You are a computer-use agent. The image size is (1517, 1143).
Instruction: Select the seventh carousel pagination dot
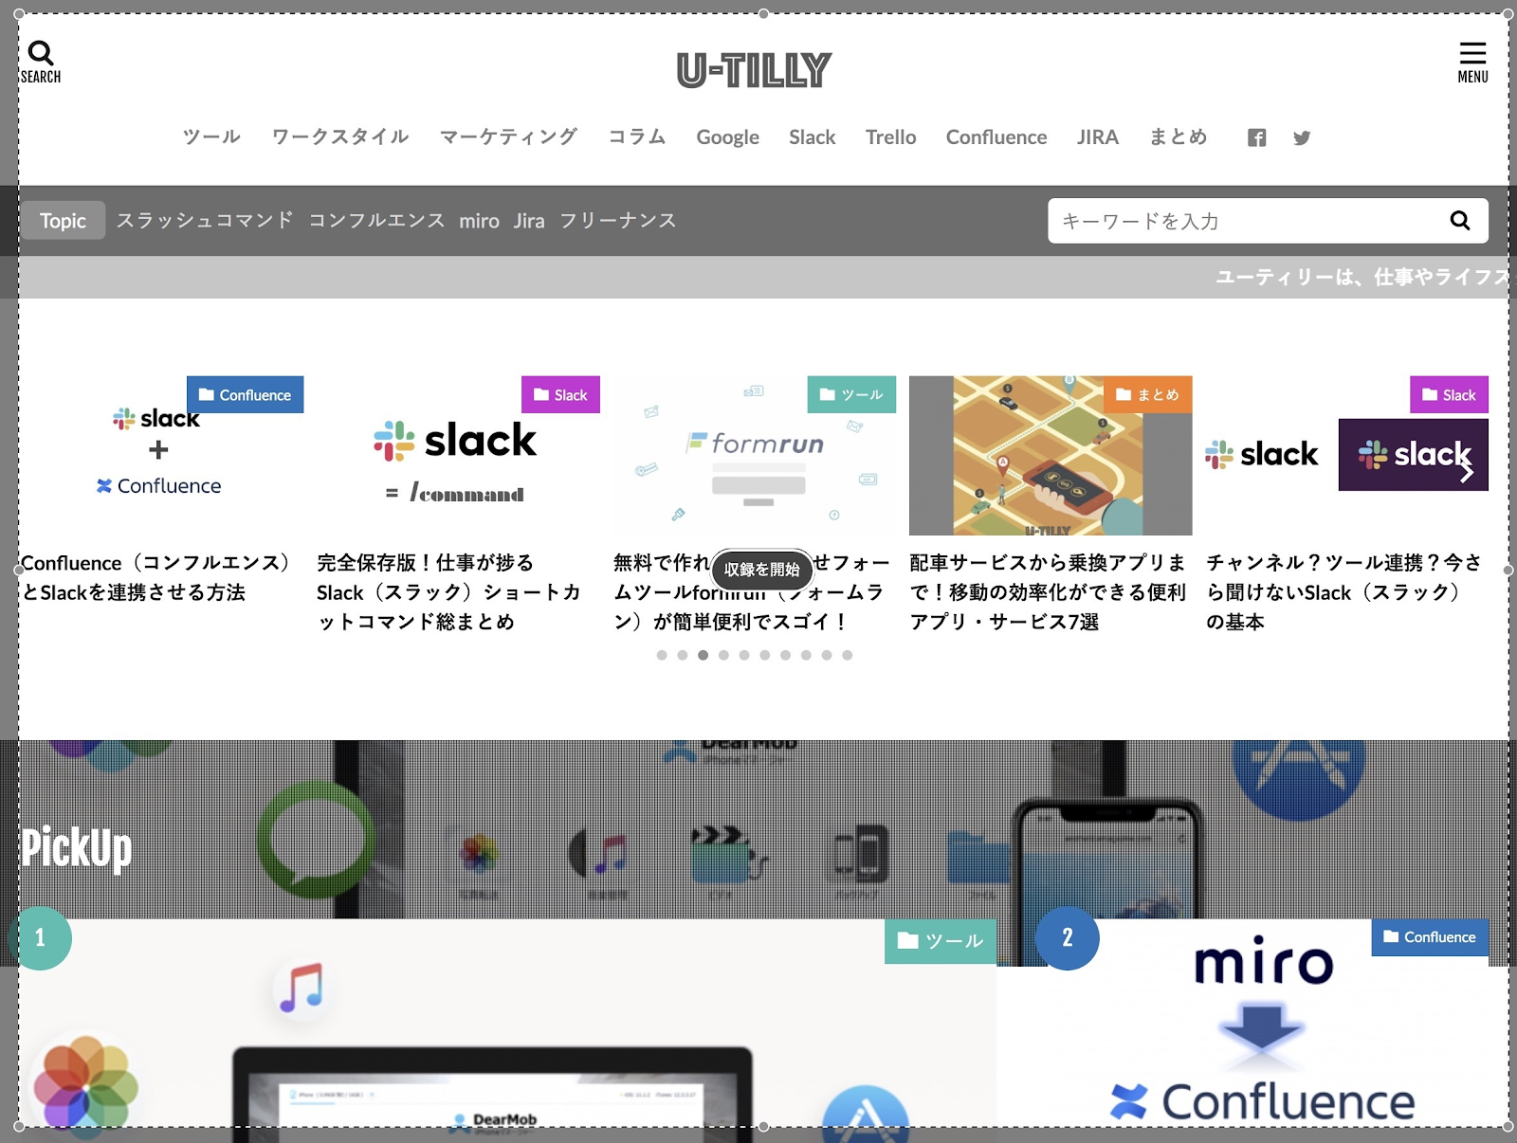pos(785,655)
